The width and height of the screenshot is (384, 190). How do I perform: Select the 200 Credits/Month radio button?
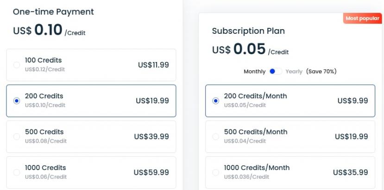(215, 101)
